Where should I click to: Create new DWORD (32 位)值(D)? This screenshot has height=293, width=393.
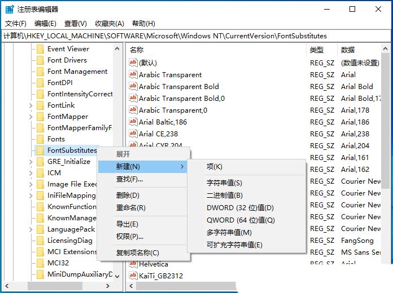coord(247,208)
